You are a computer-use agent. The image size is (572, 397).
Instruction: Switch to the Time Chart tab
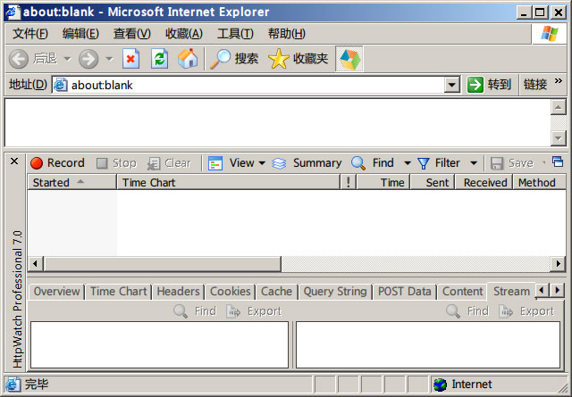tap(118, 292)
